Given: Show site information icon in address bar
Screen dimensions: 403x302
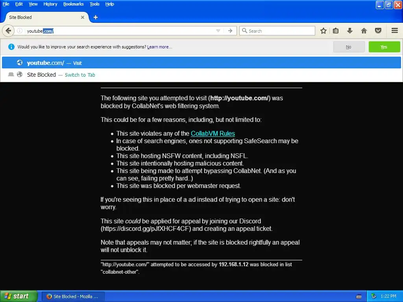Looking at the screenshot, I should (20, 31).
